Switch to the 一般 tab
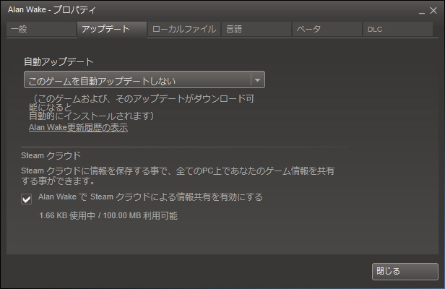 (x=41, y=29)
